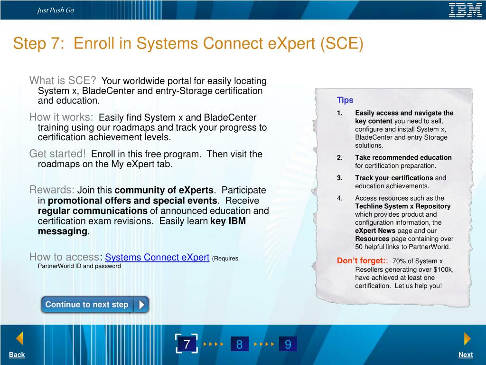Click the 'What is SCE?' heading
Viewport: 486px width, 365px height.
click(x=63, y=80)
